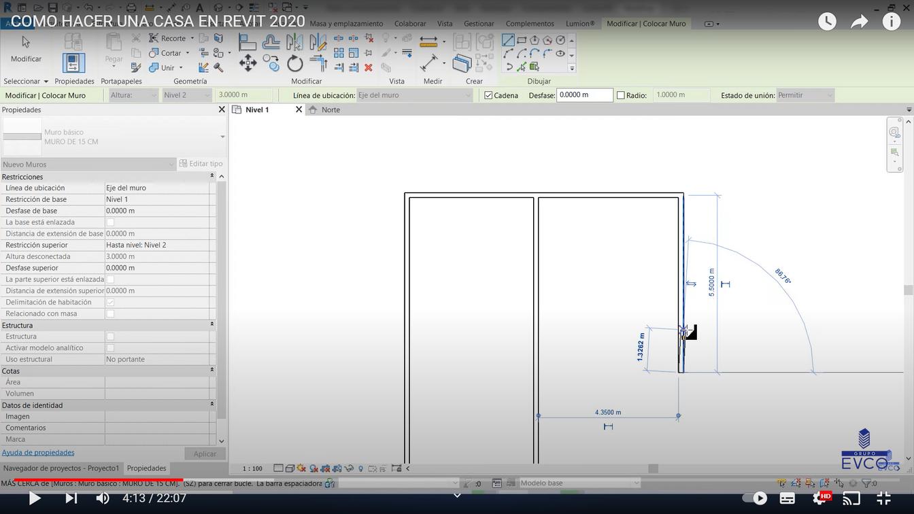Screen dimensions: 914x514
Task: Click the 1 : 100 view scale button
Action: (252, 468)
